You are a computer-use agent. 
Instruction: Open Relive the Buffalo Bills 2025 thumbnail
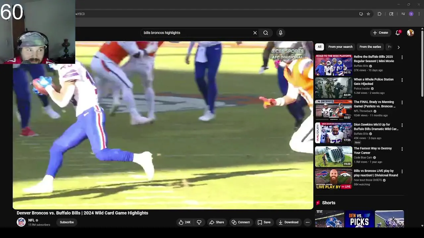tap(334, 65)
